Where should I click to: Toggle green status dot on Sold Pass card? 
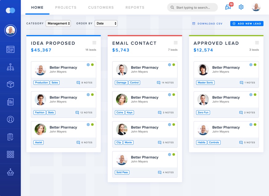(x=174, y=155)
